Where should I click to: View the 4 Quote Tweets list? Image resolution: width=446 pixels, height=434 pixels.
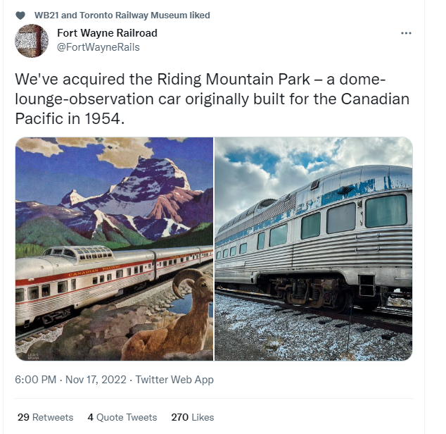(122, 417)
